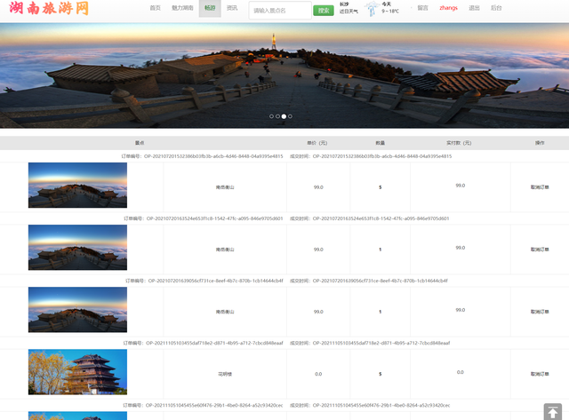This screenshot has width=569, height=420.
Task: Cancel the 花明楼 order with quantity 5
Action: point(540,374)
